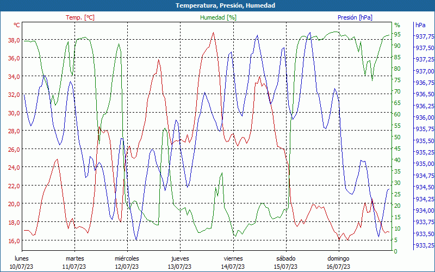This screenshot has height=272, width=435.
Task: Click the 934,75 pressure axis value
Action: click(x=425, y=175)
